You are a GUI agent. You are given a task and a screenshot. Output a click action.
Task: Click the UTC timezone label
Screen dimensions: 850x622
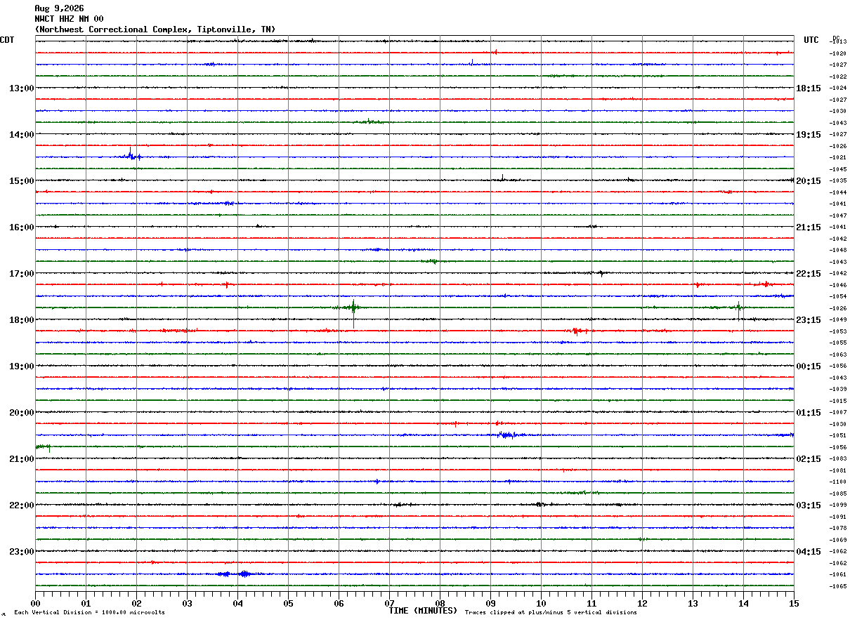(811, 40)
